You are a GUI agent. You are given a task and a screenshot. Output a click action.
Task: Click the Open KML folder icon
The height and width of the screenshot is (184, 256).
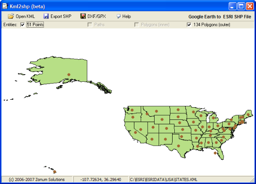[11, 16]
